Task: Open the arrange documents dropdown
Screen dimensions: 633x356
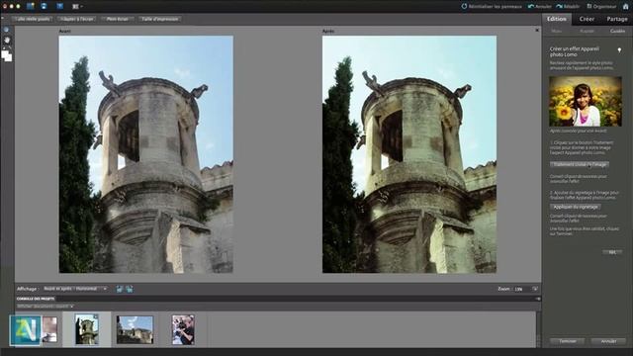Action: click(77, 7)
